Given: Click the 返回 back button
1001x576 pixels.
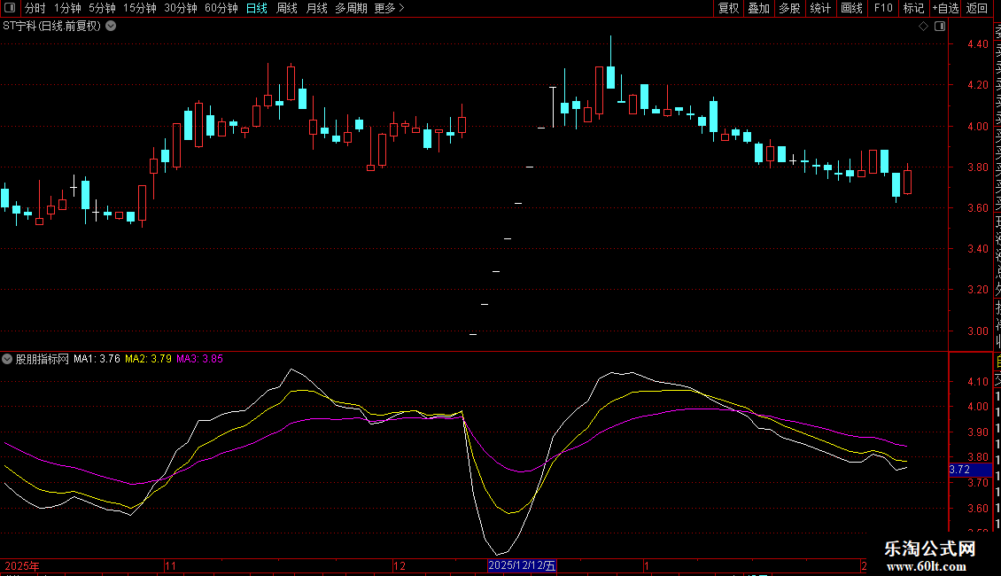Looking at the screenshot, I should (x=977, y=8).
